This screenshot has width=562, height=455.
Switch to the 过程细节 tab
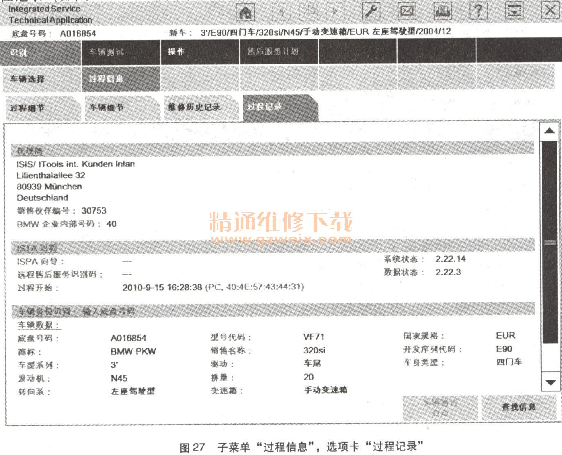click(x=40, y=108)
